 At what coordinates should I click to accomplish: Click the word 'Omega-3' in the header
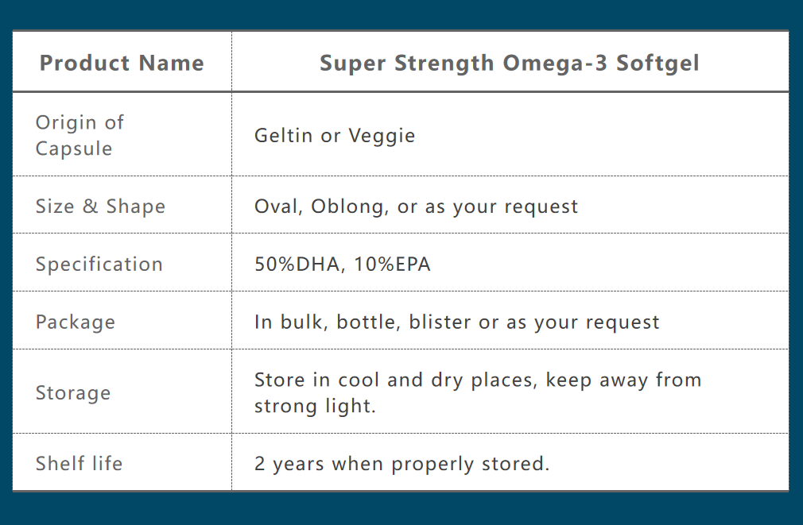click(x=555, y=64)
